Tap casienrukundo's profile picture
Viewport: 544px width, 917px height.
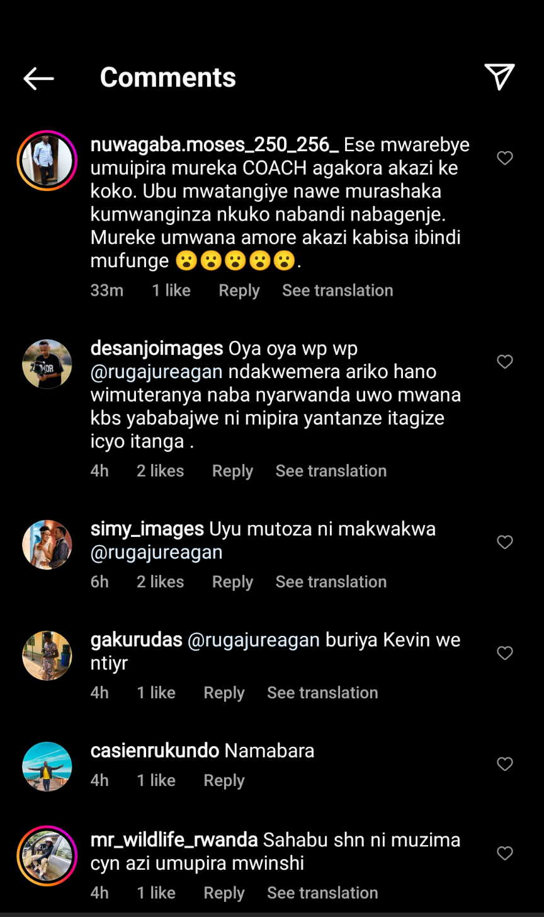click(x=47, y=766)
